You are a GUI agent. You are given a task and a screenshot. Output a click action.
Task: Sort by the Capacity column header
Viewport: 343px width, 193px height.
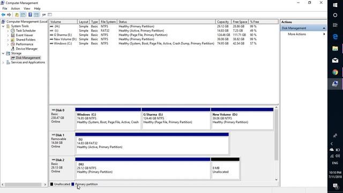tap(223, 22)
